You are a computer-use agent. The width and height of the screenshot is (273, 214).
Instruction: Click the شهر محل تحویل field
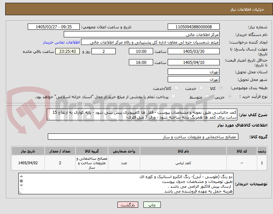point(194,79)
